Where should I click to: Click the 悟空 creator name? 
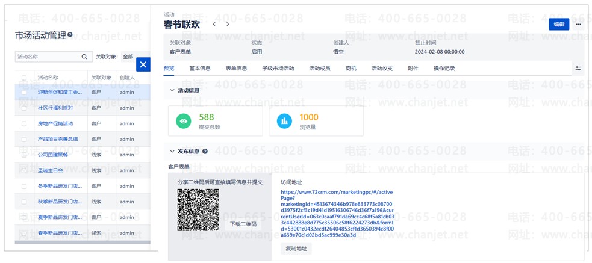coord(338,52)
